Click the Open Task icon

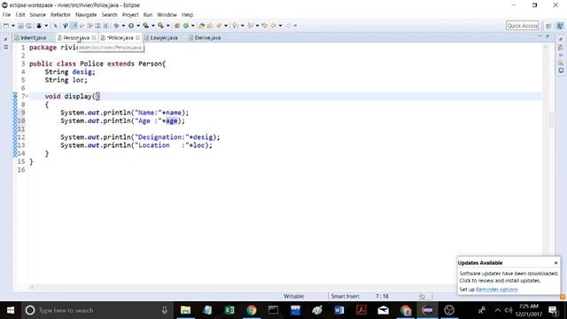[x=210, y=26]
